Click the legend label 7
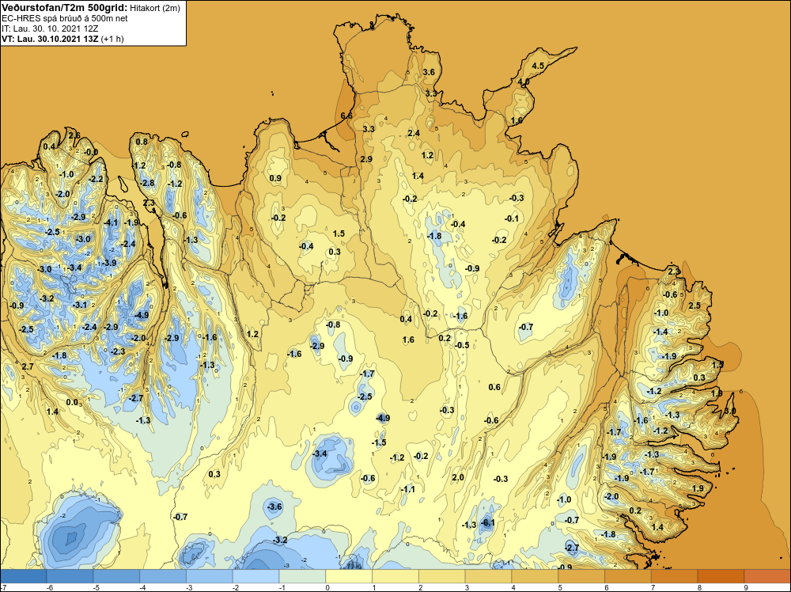791x592 pixels. pyautogui.click(x=653, y=587)
